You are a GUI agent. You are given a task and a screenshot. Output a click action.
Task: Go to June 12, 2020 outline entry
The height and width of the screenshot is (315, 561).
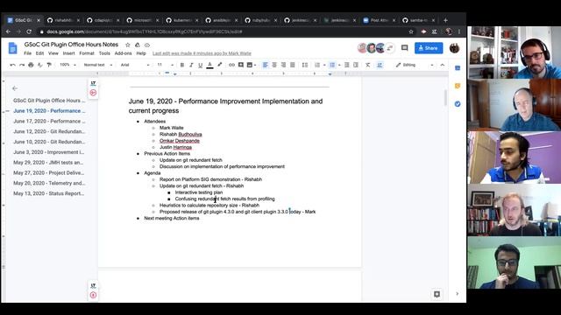[x=49, y=131]
